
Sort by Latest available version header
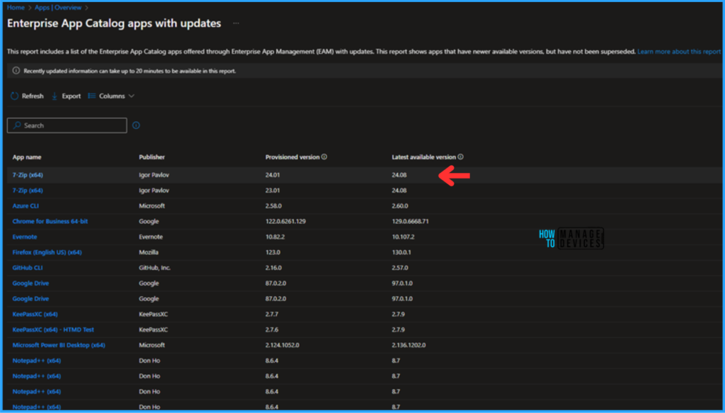pyautogui.click(x=424, y=157)
